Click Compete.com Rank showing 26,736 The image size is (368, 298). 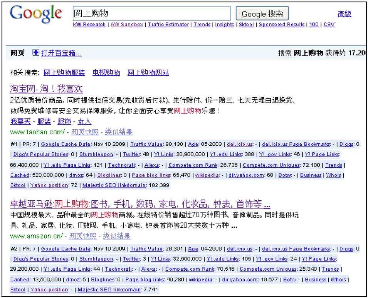(x=193, y=165)
